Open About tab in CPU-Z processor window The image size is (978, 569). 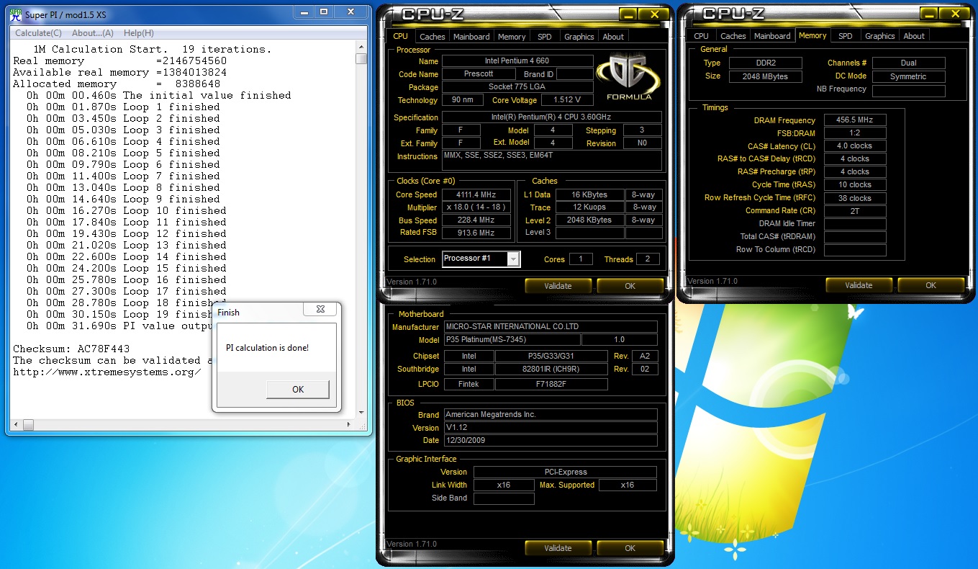(x=613, y=36)
